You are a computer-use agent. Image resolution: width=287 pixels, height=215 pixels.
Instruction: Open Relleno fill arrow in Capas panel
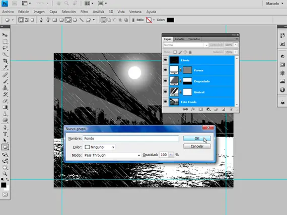[x=236, y=52]
